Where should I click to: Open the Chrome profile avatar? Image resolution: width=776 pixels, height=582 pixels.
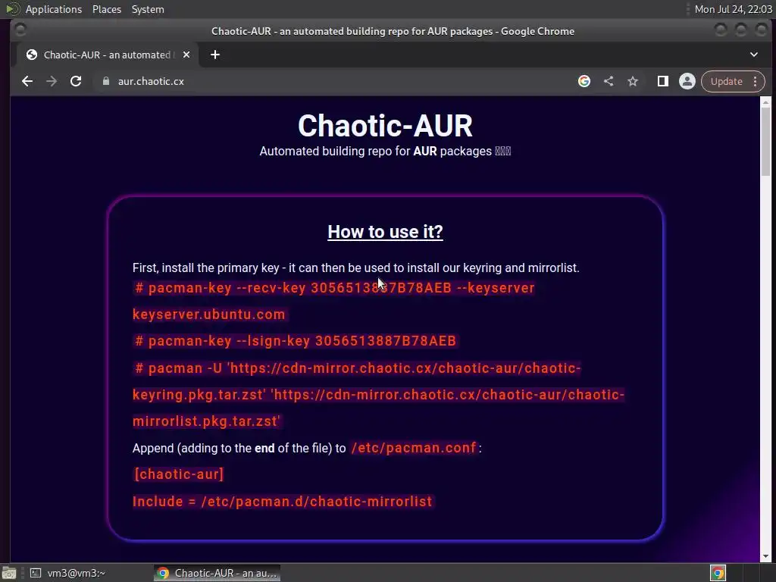coord(687,81)
